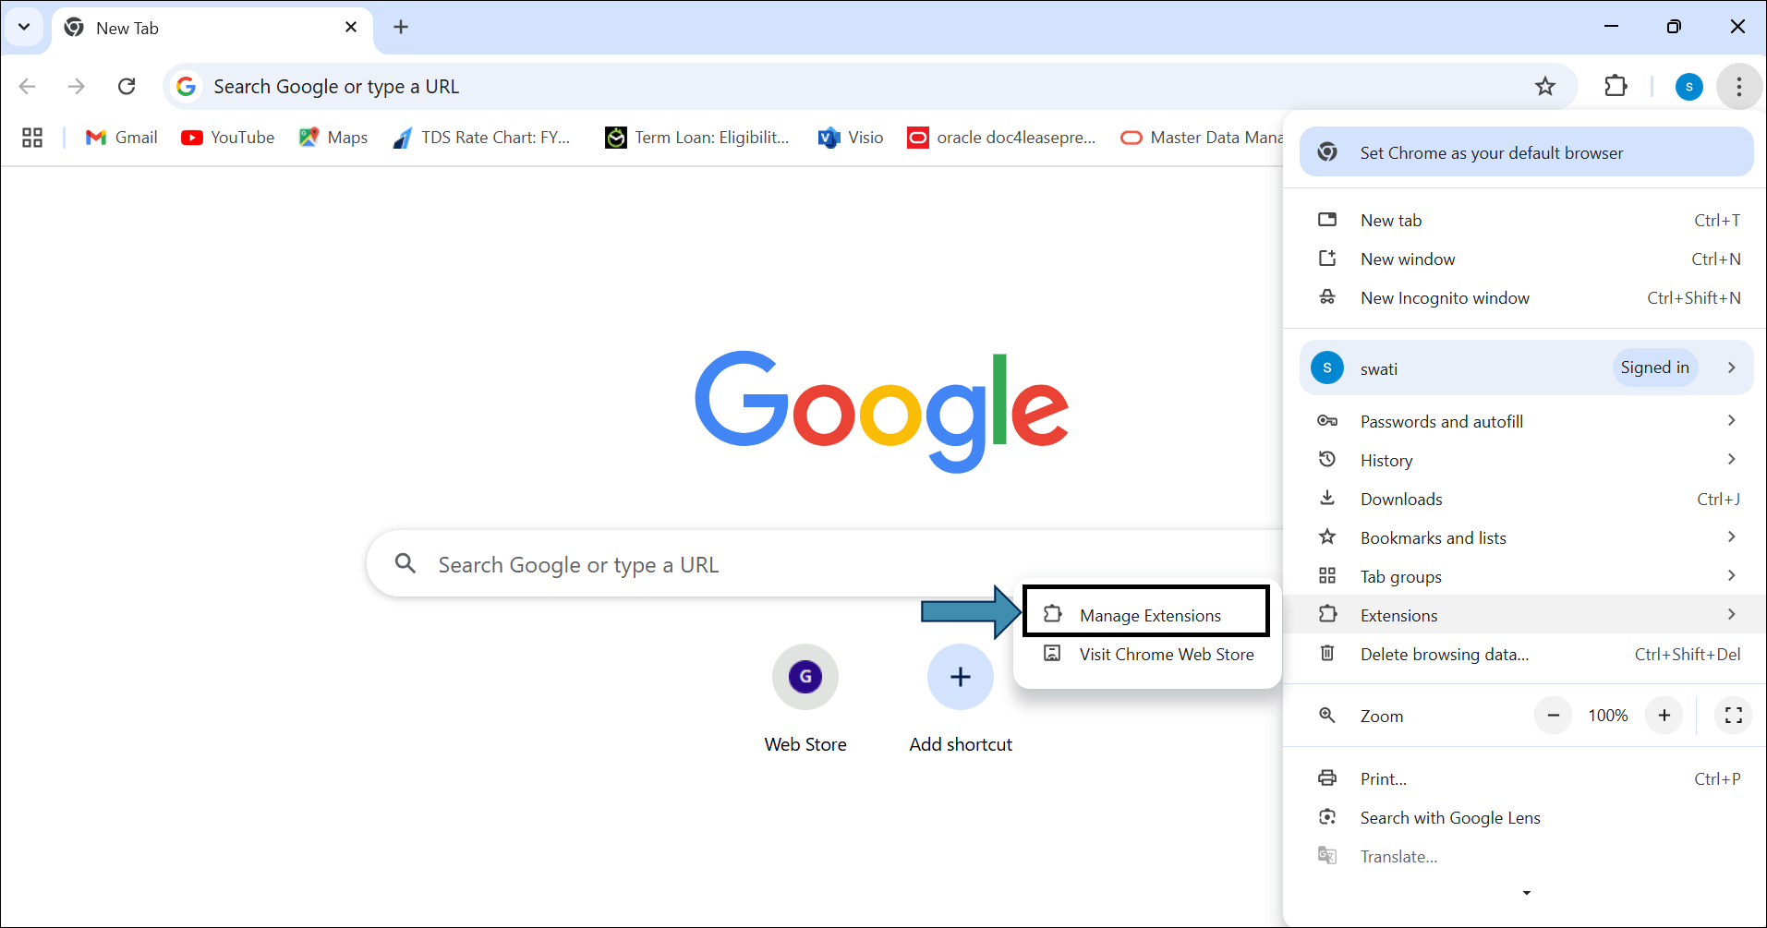Choose Visit Chrome Web Store
This screenshot has height=928, width=1767.
(x=1166, y=655)
